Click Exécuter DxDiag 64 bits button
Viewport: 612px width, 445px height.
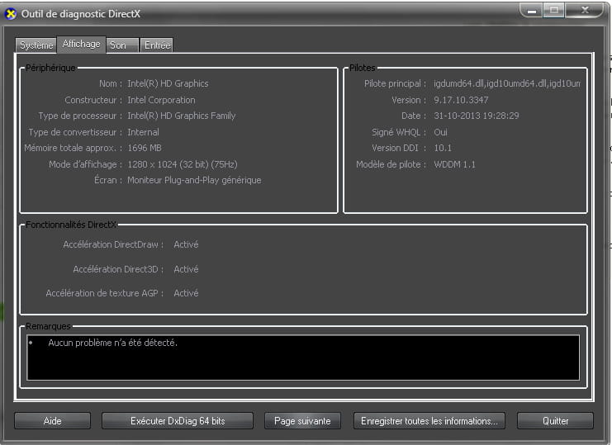click(178, 420)
